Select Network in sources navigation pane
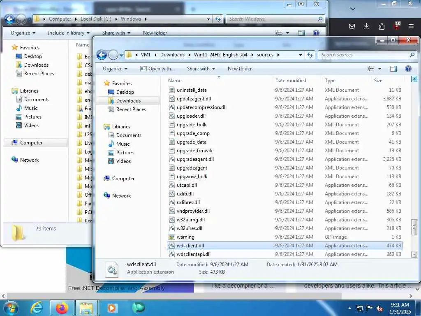421x316 pixels. pos(121,196)
